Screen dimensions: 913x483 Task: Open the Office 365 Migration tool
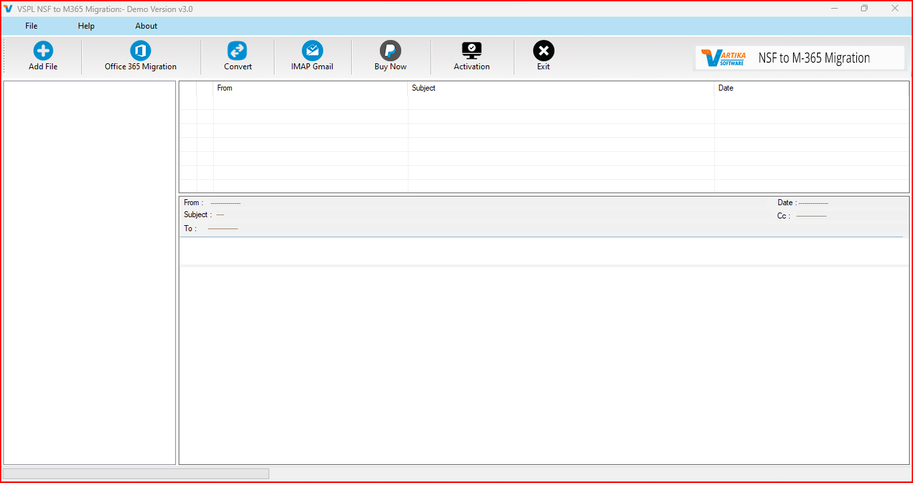(x=141, y=51)
